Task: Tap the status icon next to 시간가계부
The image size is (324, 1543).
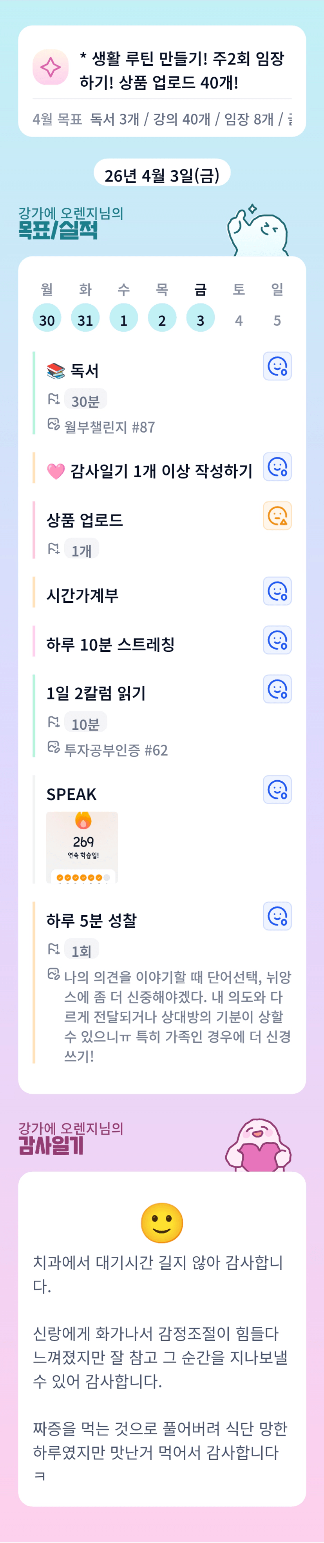Action: [277, 591]
